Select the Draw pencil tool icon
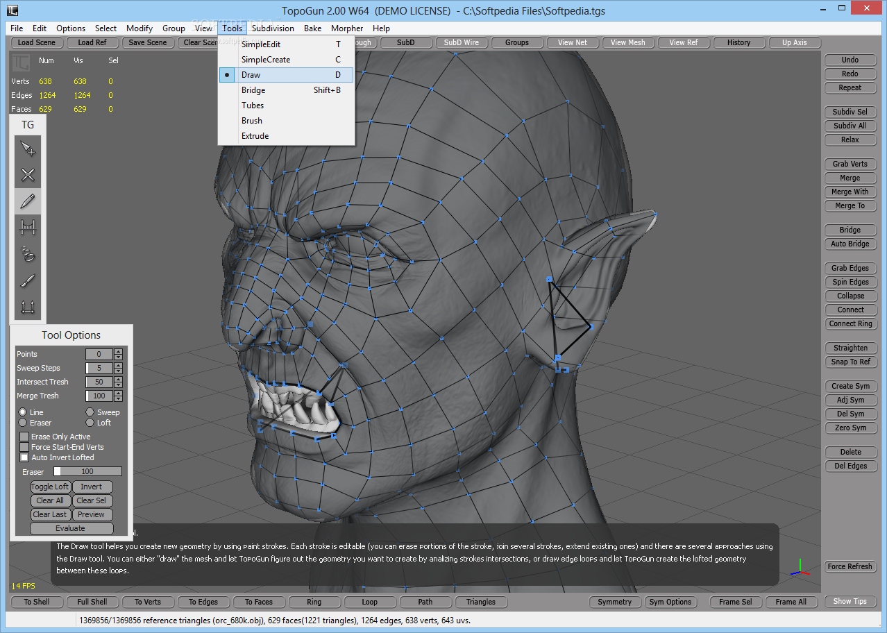 pyautogui.click(x=28, y=201)
